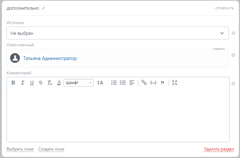Viewport: 240px width, 158px height.
Task: Open the font size menu
Action: (x=100, y=83)
